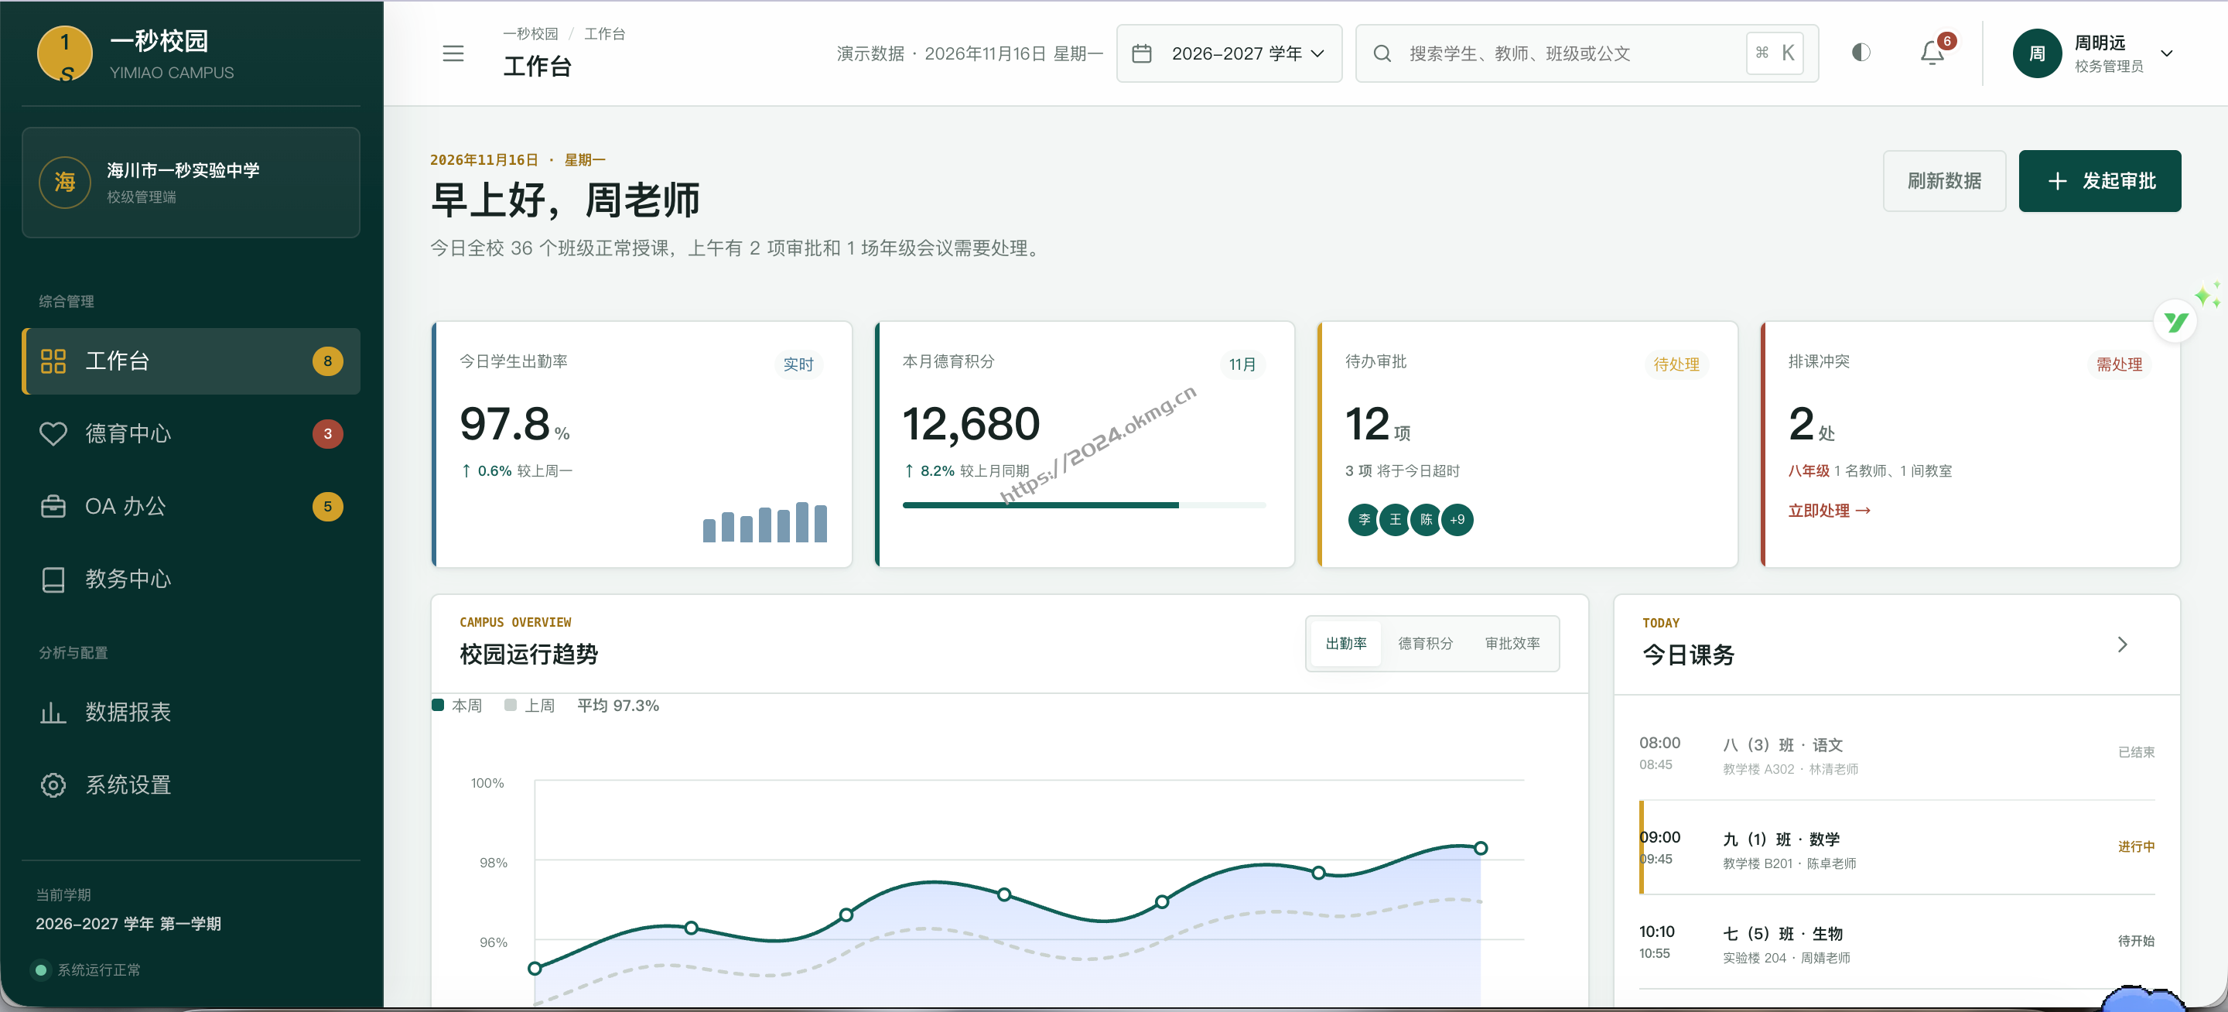Click the 一秒校园 breadcrumb link

click(530, 34)
